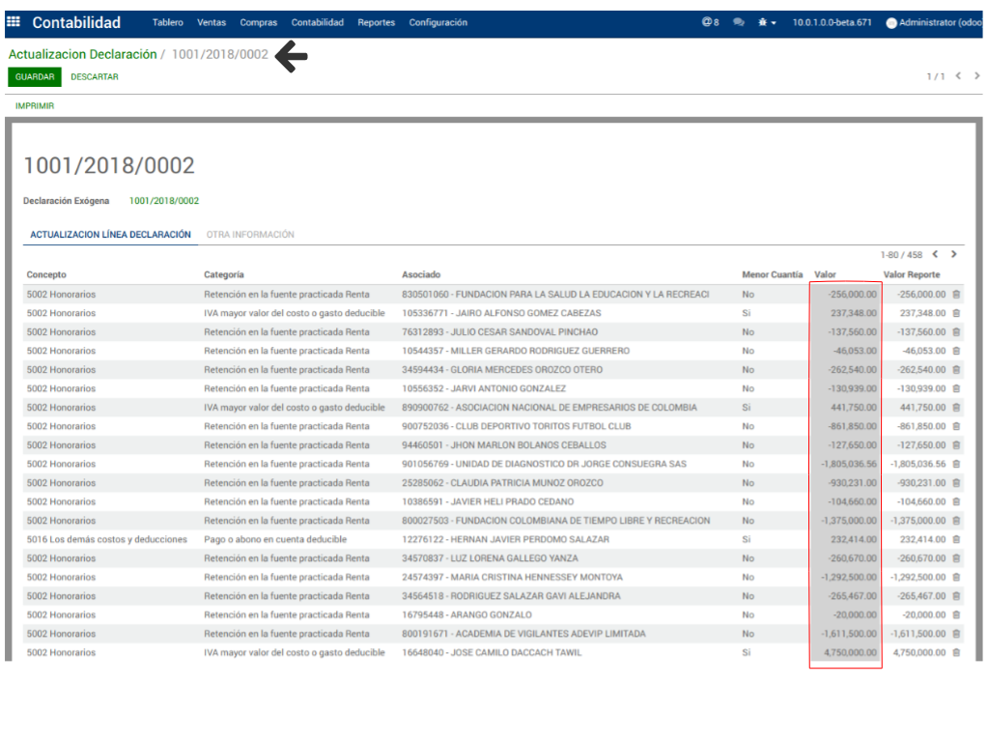Go to next page of declaration lines

[954, 255]
